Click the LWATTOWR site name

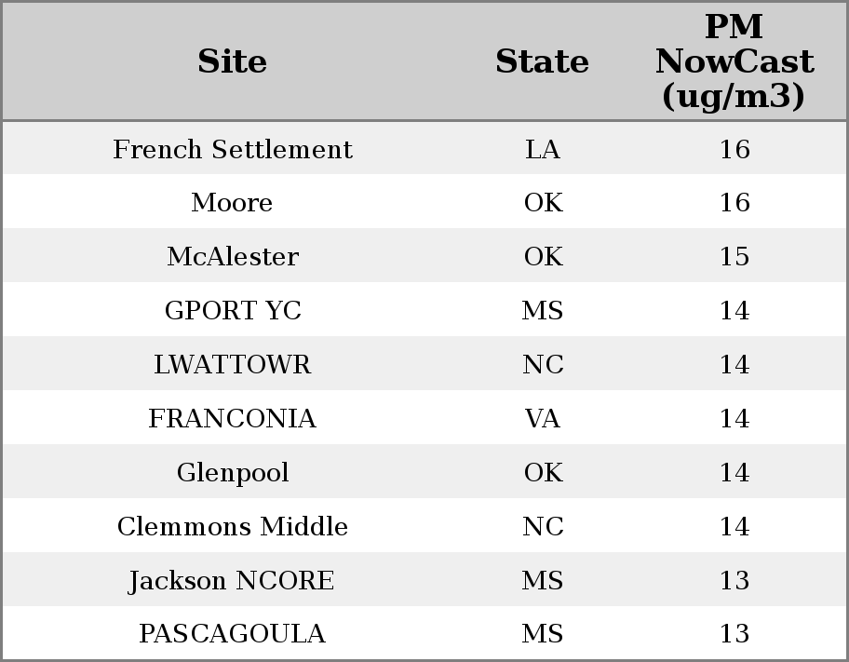233,365
